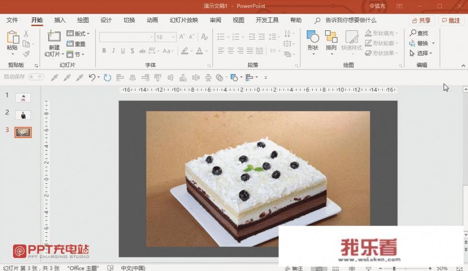Screen dimensions: 468x271
Task: Switch to the 开发工具 (Developer) tab
Action: pos(267,20)
